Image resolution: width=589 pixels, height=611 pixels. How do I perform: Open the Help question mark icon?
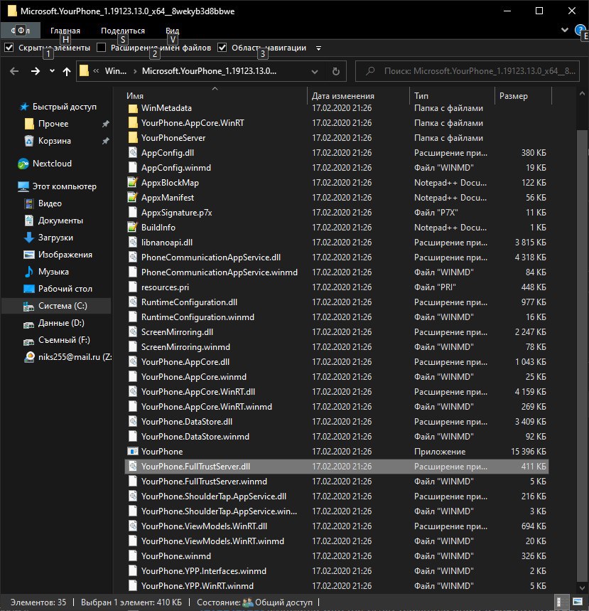(580, 30)
